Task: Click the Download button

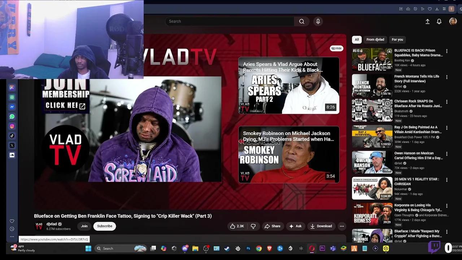Action: [x=321, y=226]
